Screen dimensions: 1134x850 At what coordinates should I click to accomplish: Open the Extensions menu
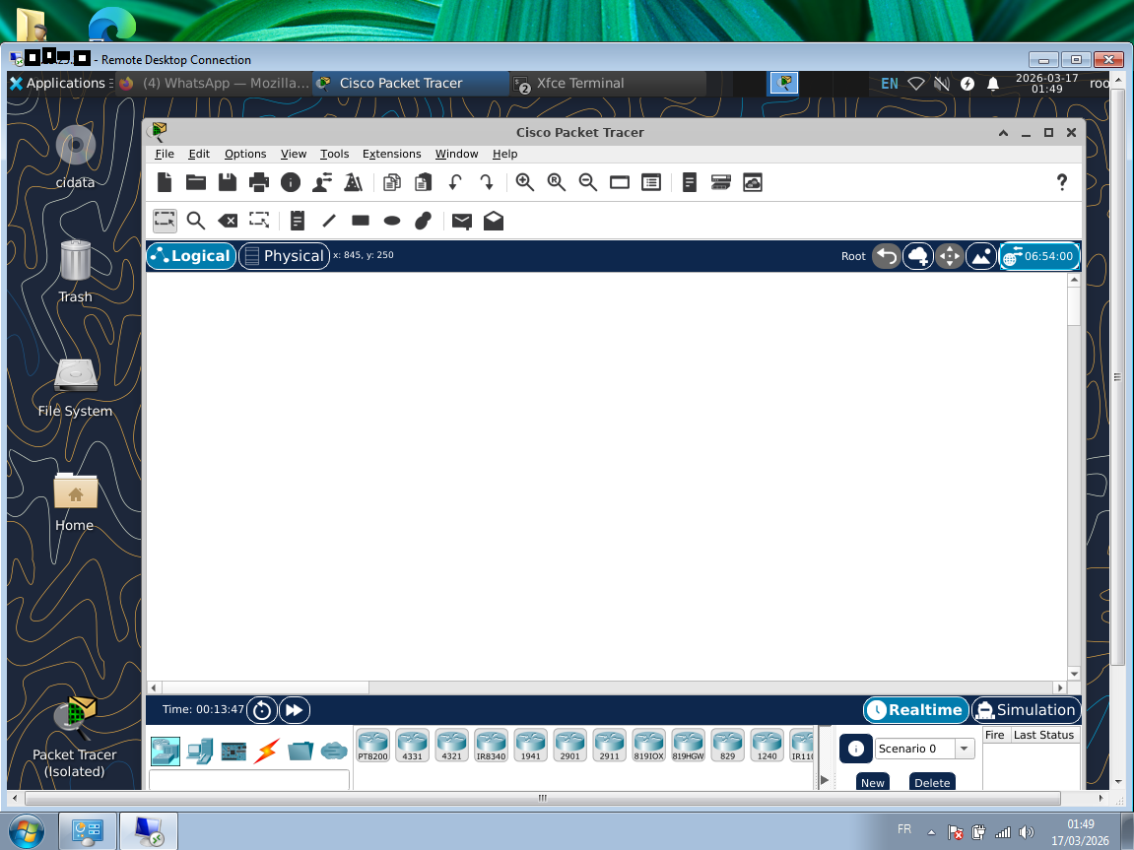[x=391, y=154]
